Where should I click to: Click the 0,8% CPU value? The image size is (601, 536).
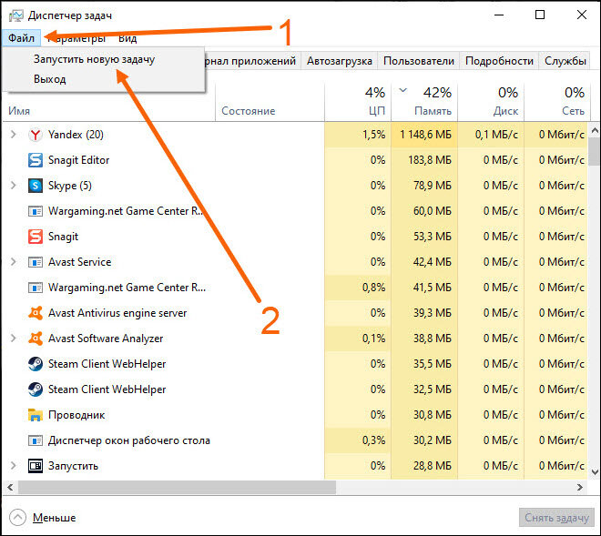click(373, 288)
